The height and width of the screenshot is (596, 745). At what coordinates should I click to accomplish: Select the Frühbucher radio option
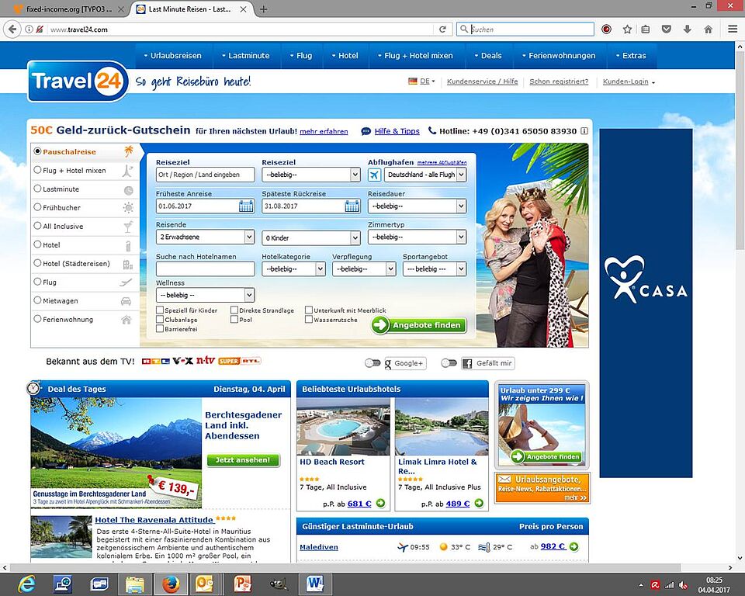[x=37, y=207]
